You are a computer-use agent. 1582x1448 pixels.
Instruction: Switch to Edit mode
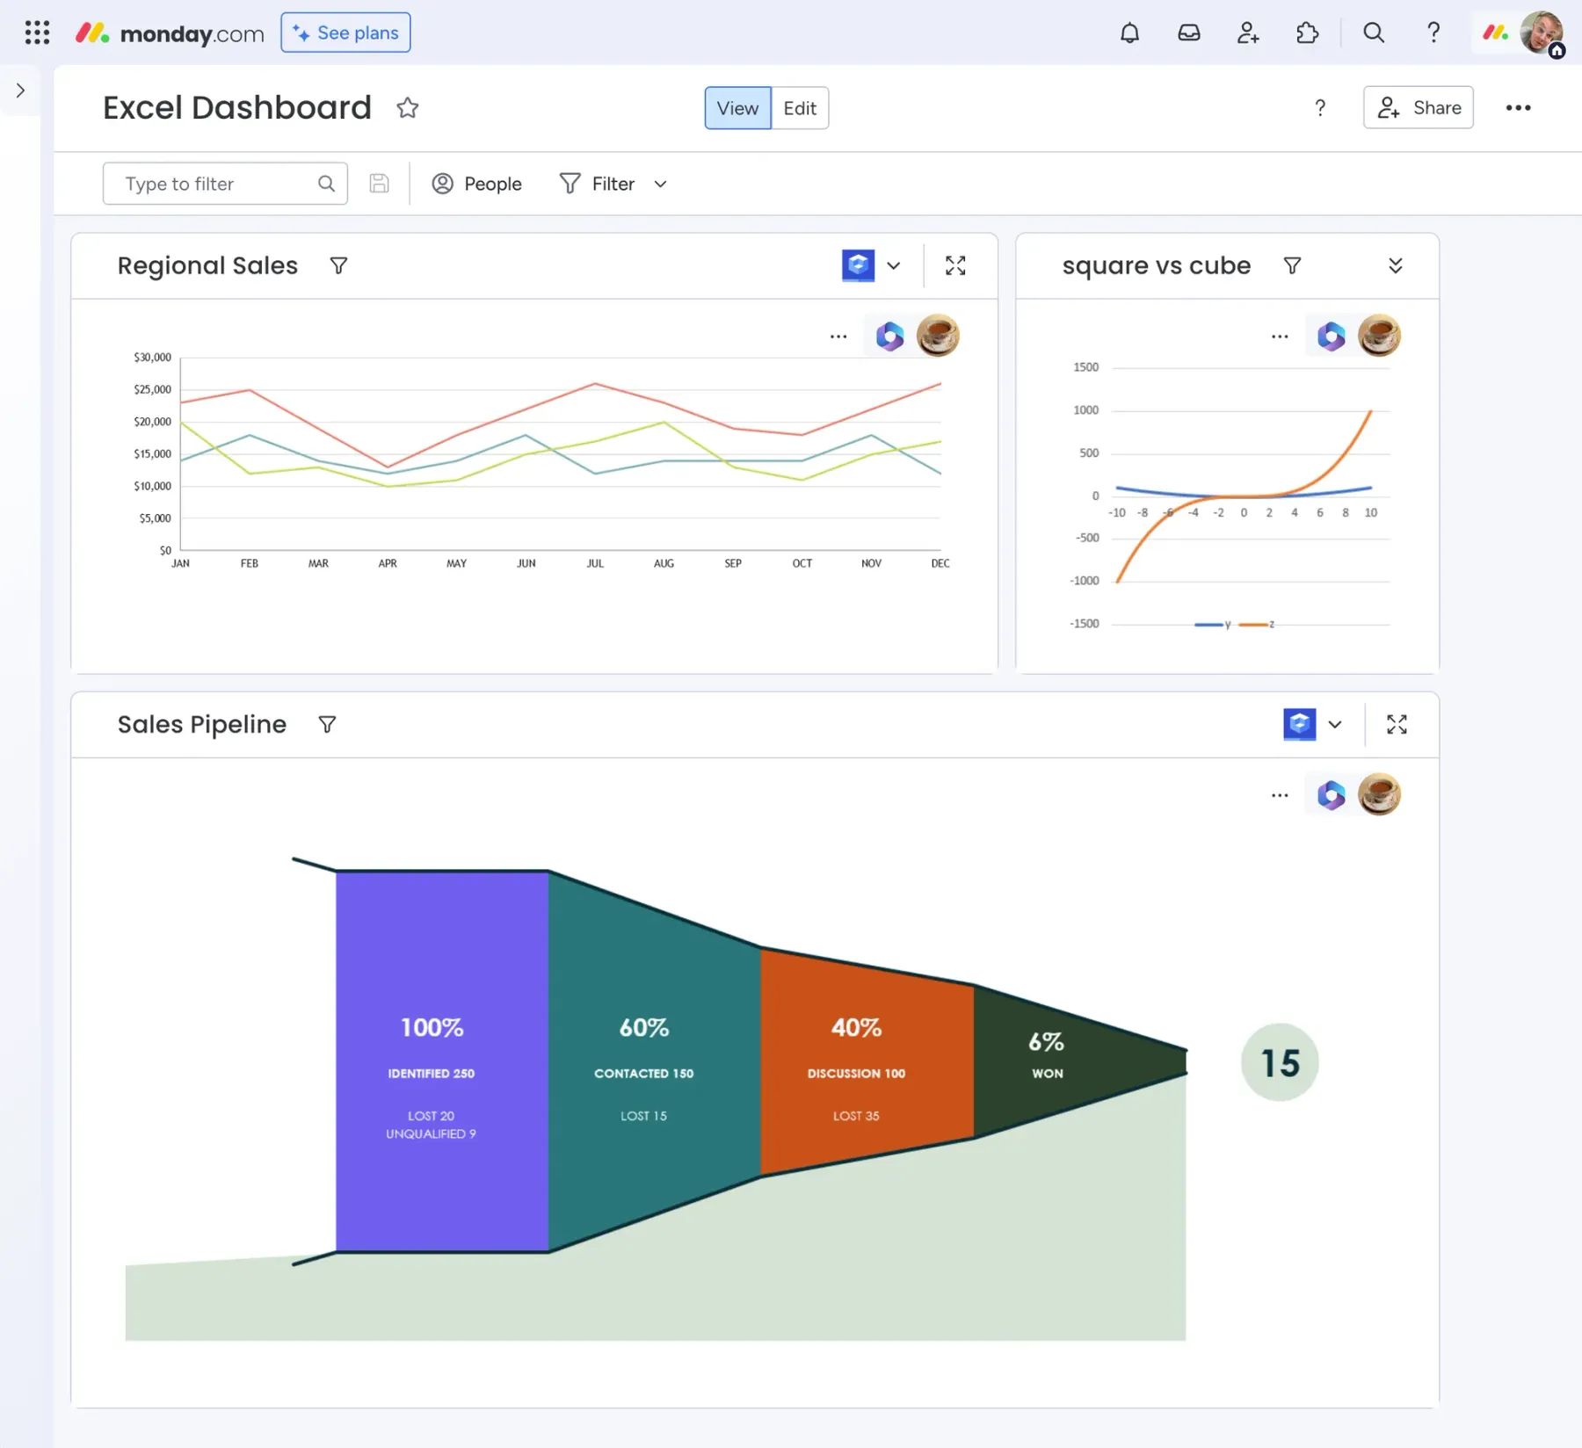pos(798,108)
